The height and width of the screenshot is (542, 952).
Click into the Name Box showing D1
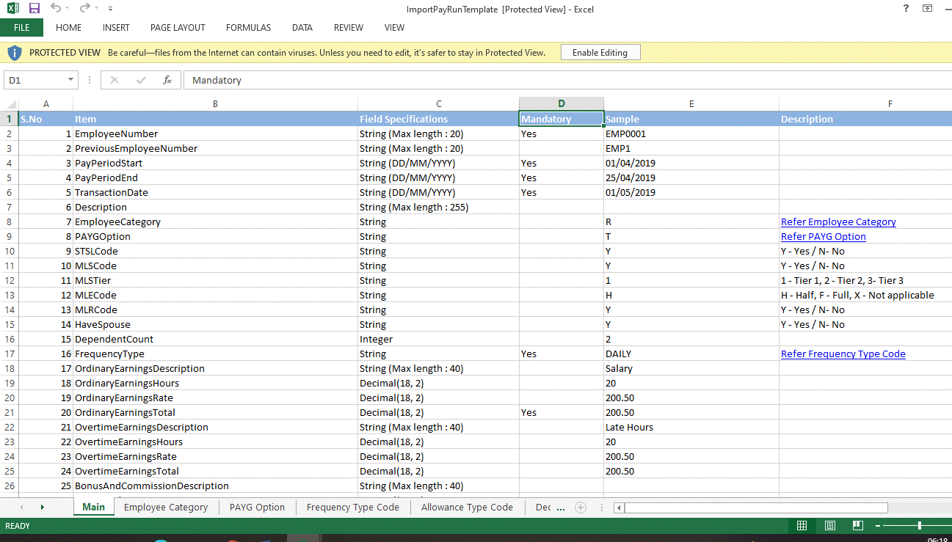click(x=35, y=80)
